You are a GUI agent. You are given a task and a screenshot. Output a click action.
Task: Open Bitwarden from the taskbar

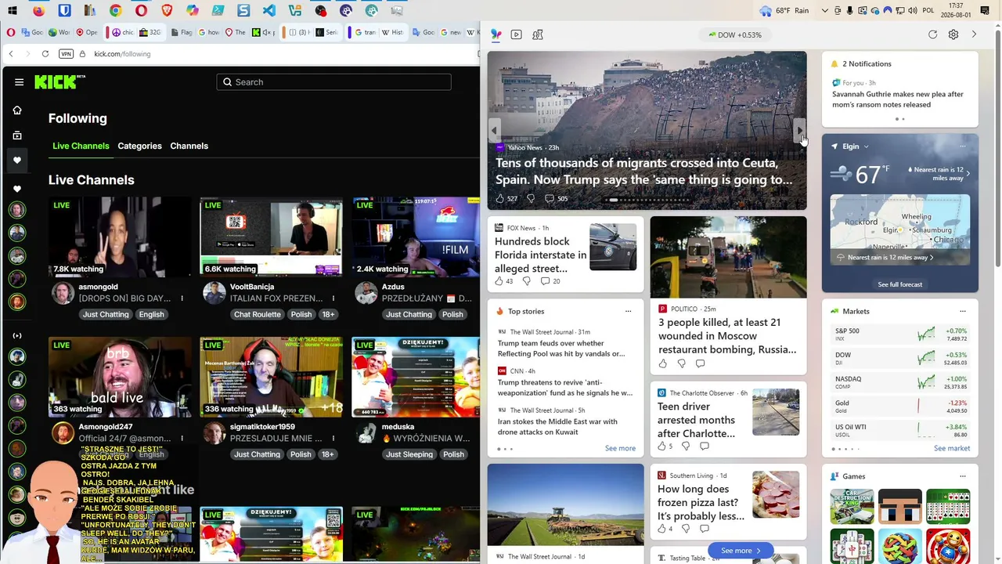(x=64, y=11)
